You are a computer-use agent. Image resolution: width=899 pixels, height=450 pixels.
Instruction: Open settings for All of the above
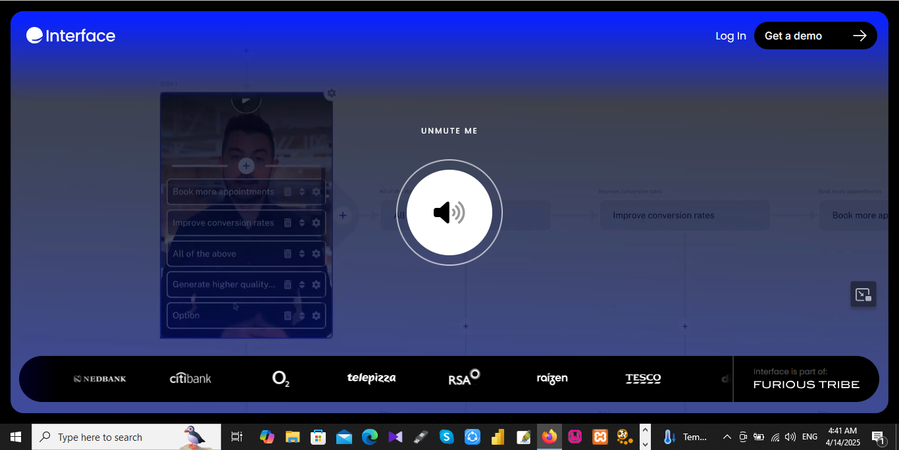pos(316,254)
